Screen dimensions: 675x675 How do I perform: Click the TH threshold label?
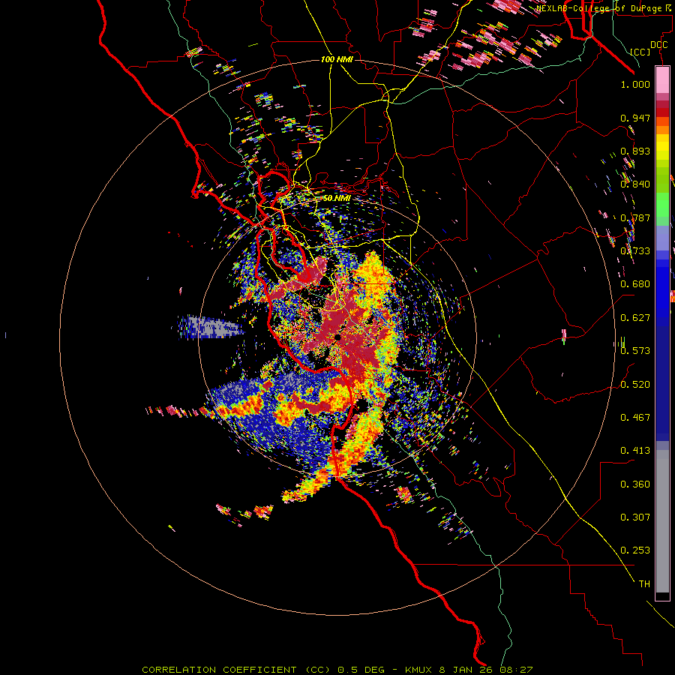pyautogui.click(x=644, y=584)
